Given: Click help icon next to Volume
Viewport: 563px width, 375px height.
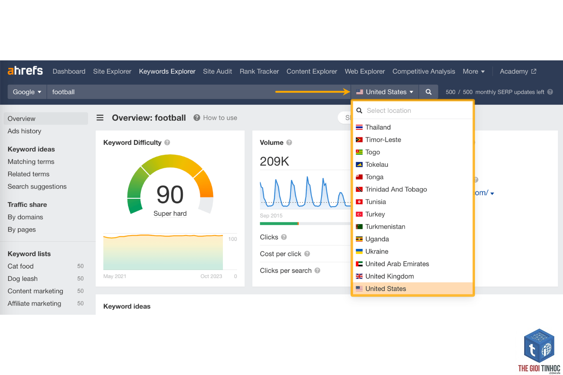Looking at the screenshot, I should click(x=289, y=142).
